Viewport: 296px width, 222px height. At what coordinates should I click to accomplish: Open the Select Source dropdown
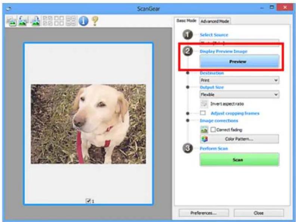239,42
